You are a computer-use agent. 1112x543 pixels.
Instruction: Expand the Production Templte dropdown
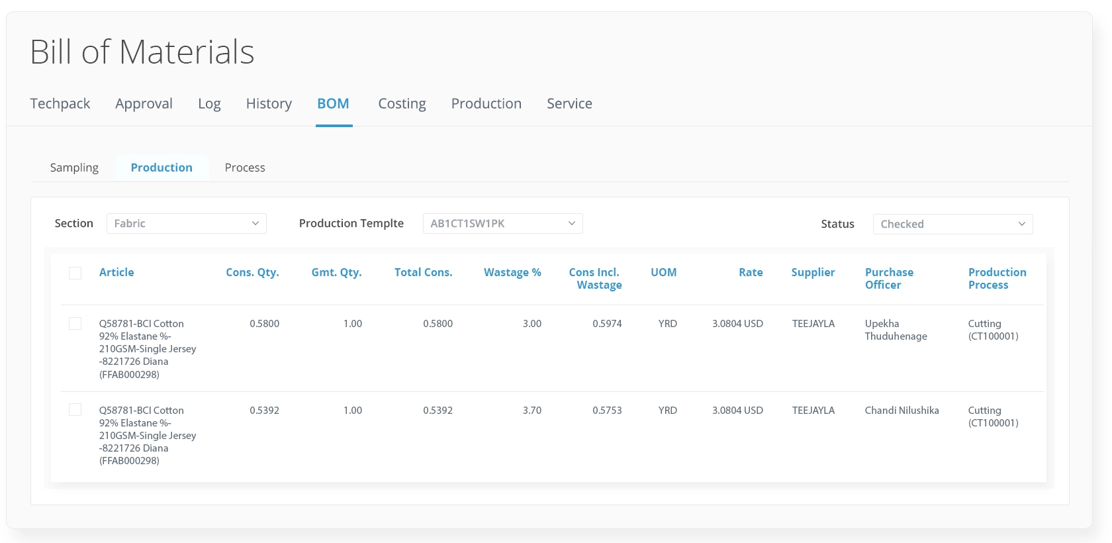(x=502, y=224)
